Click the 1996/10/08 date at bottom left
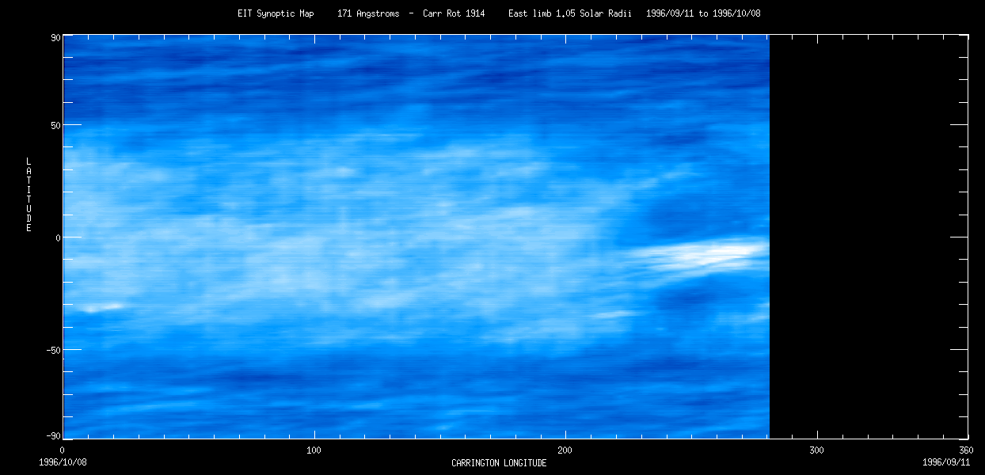The height and width of the screenshot is (475, 985). click(x=63, y=462)
